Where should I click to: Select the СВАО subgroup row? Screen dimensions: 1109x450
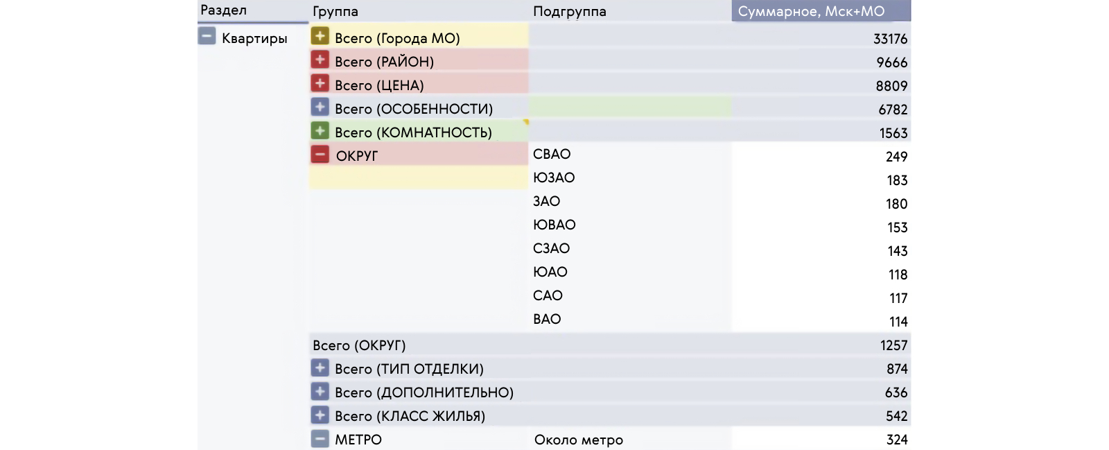[552, 155]
